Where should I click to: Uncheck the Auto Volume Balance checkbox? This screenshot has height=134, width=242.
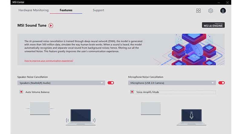click(x=21, y=92)
